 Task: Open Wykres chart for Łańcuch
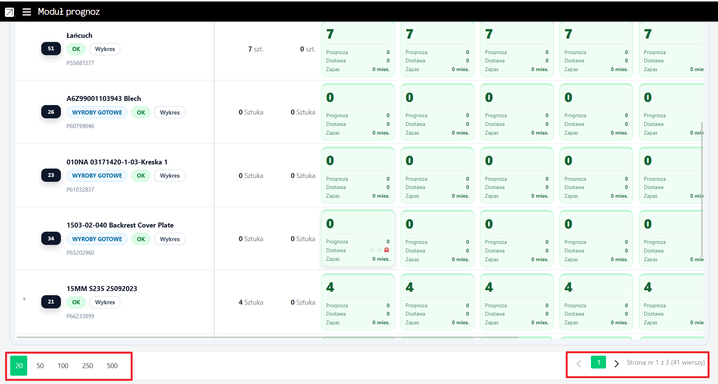coord(105,49)
